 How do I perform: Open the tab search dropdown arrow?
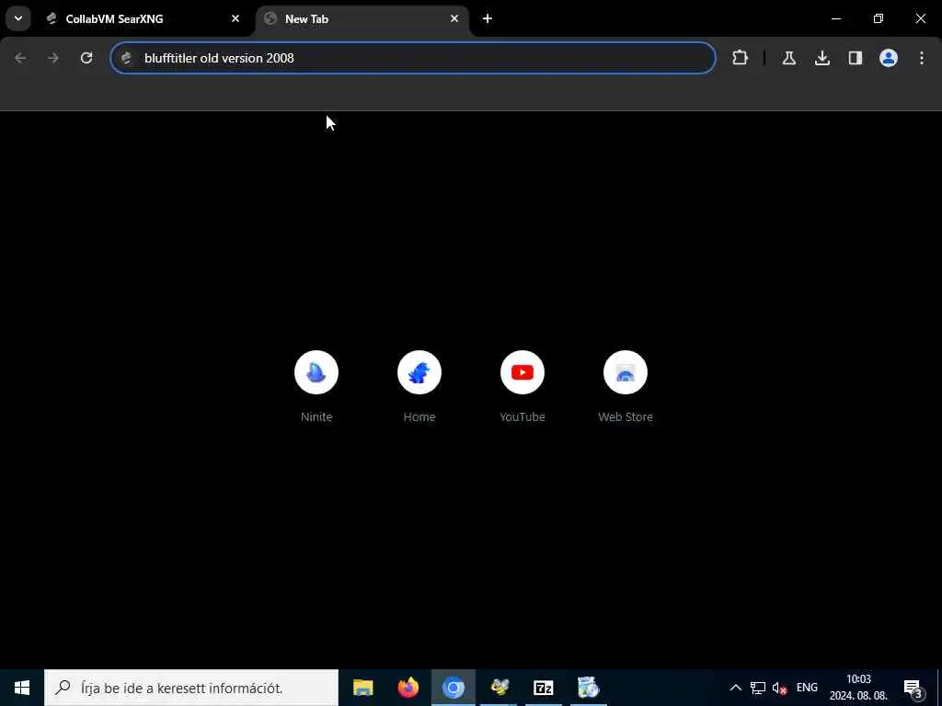(18, 18)
